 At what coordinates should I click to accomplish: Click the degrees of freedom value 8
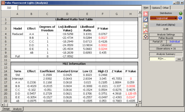click(x=47, y=56)
